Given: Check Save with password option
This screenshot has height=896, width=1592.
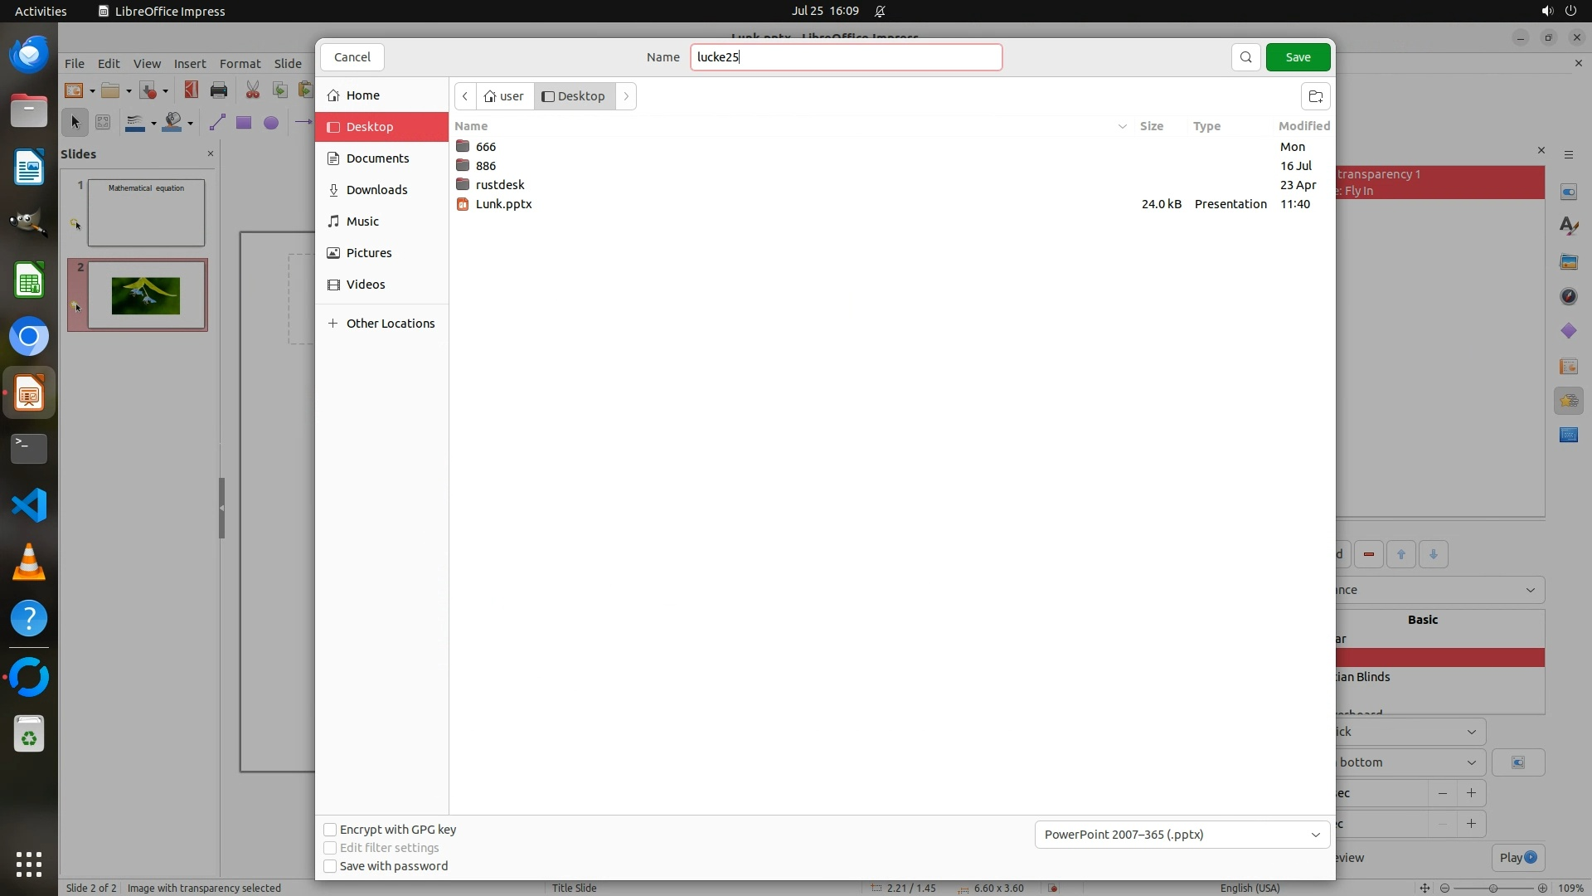Looking at the screenshot, I should pos(330,866).
